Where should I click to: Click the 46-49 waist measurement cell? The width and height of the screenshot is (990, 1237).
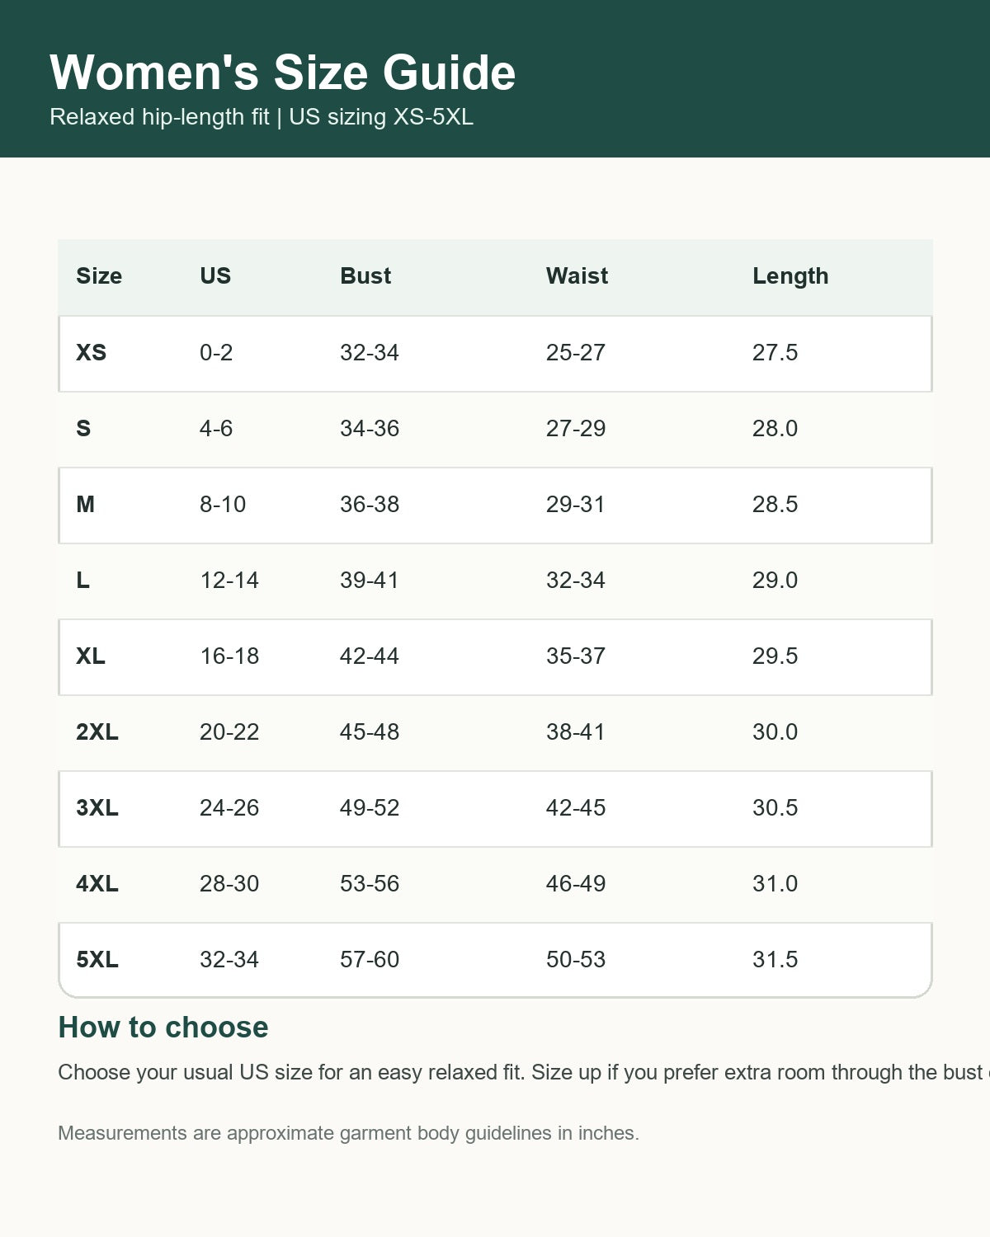click(576, 884)
